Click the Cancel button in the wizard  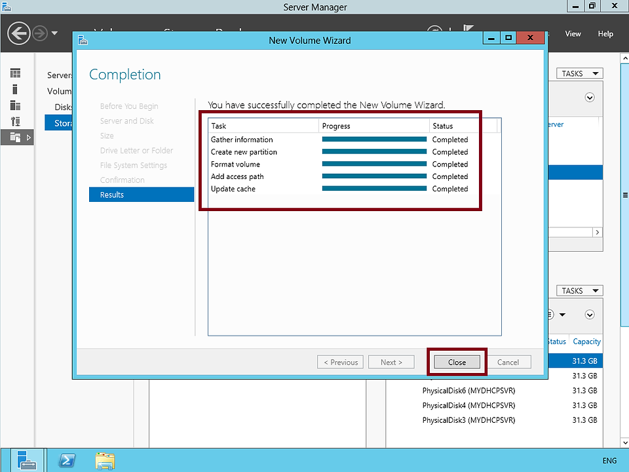(508, 362)
